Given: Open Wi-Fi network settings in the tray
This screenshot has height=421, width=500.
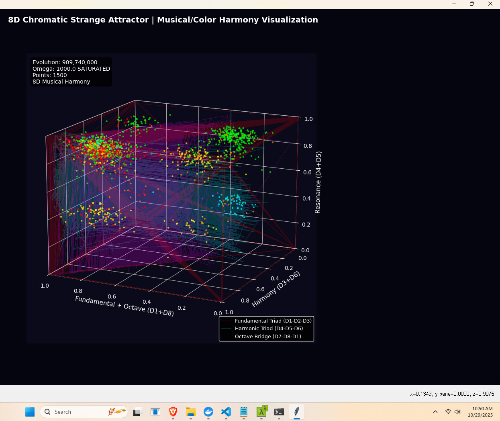Looking at the screenshot, I should click(x=448, y=412).
